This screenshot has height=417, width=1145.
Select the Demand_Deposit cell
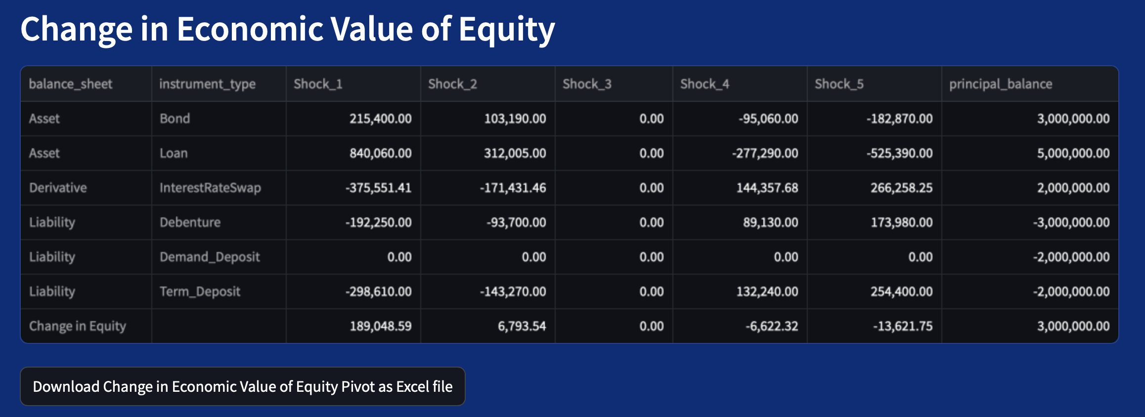tap(210, 257)
